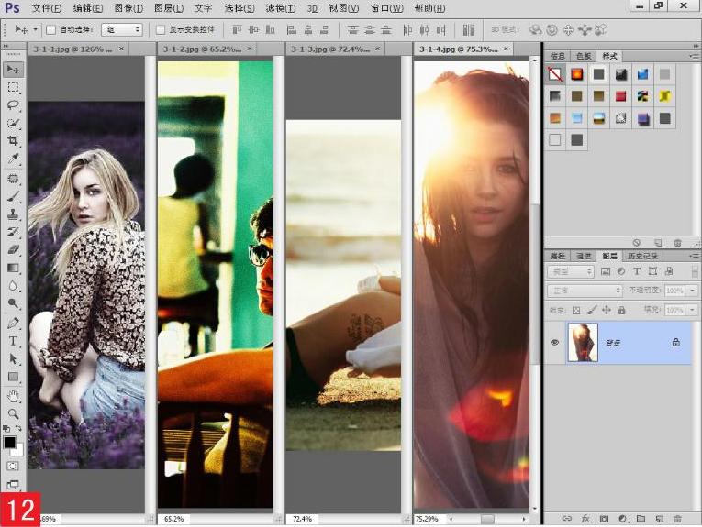The image size is (702, 527).
Task: Select the Hand tool
Action: (13, 396)
